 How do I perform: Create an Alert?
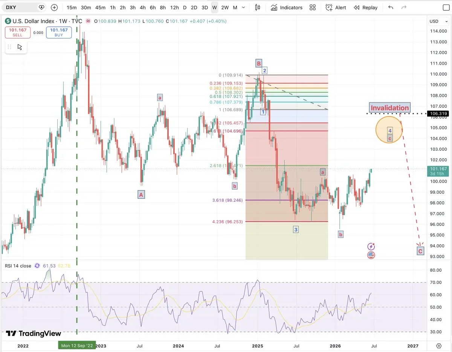tap(336, 7)
